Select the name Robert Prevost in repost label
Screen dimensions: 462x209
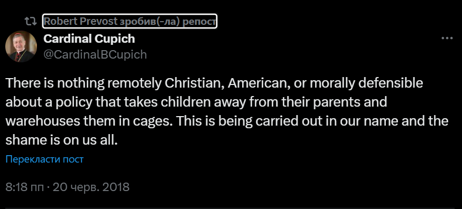pos(80,21)
